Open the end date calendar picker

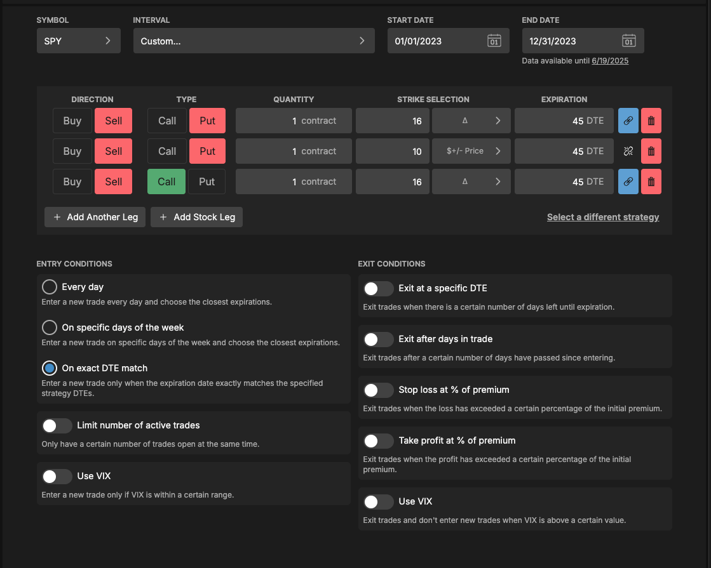(x=628, y=40)
